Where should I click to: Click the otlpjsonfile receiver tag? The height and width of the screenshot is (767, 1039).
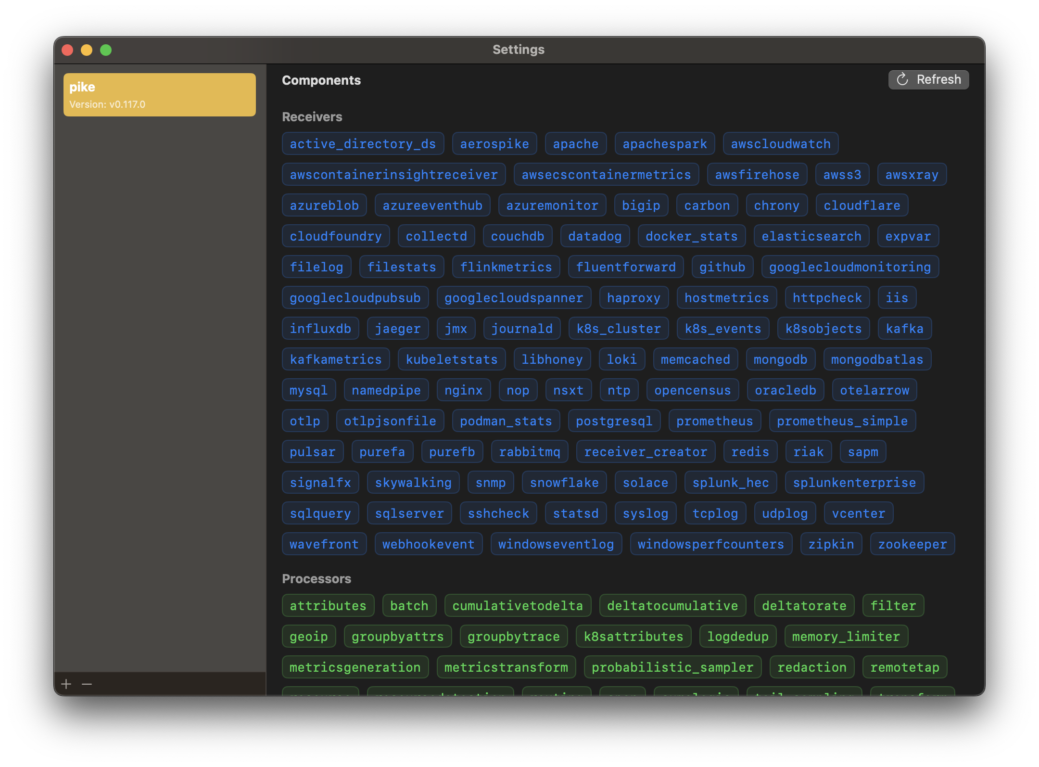pyautogui.click(x=390, y=421)
